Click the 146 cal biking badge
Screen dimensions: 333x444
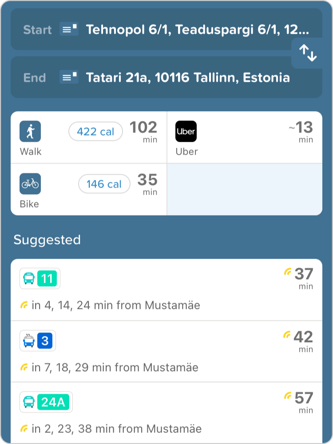pyautogui.click(x=104, y=184)
